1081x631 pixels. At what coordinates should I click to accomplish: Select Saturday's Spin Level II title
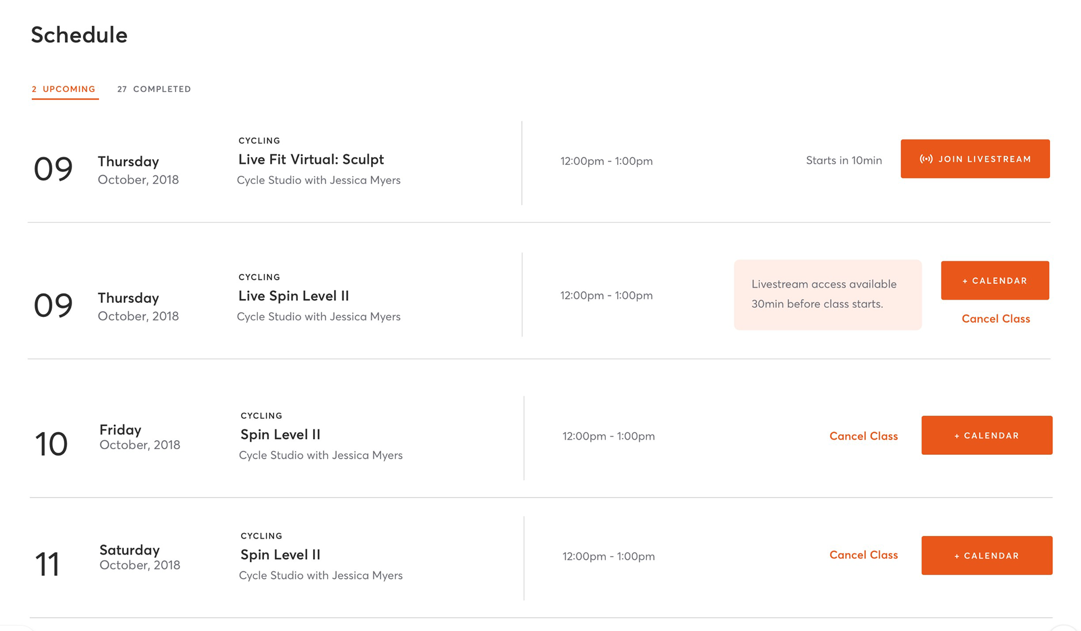click(280, 555)
